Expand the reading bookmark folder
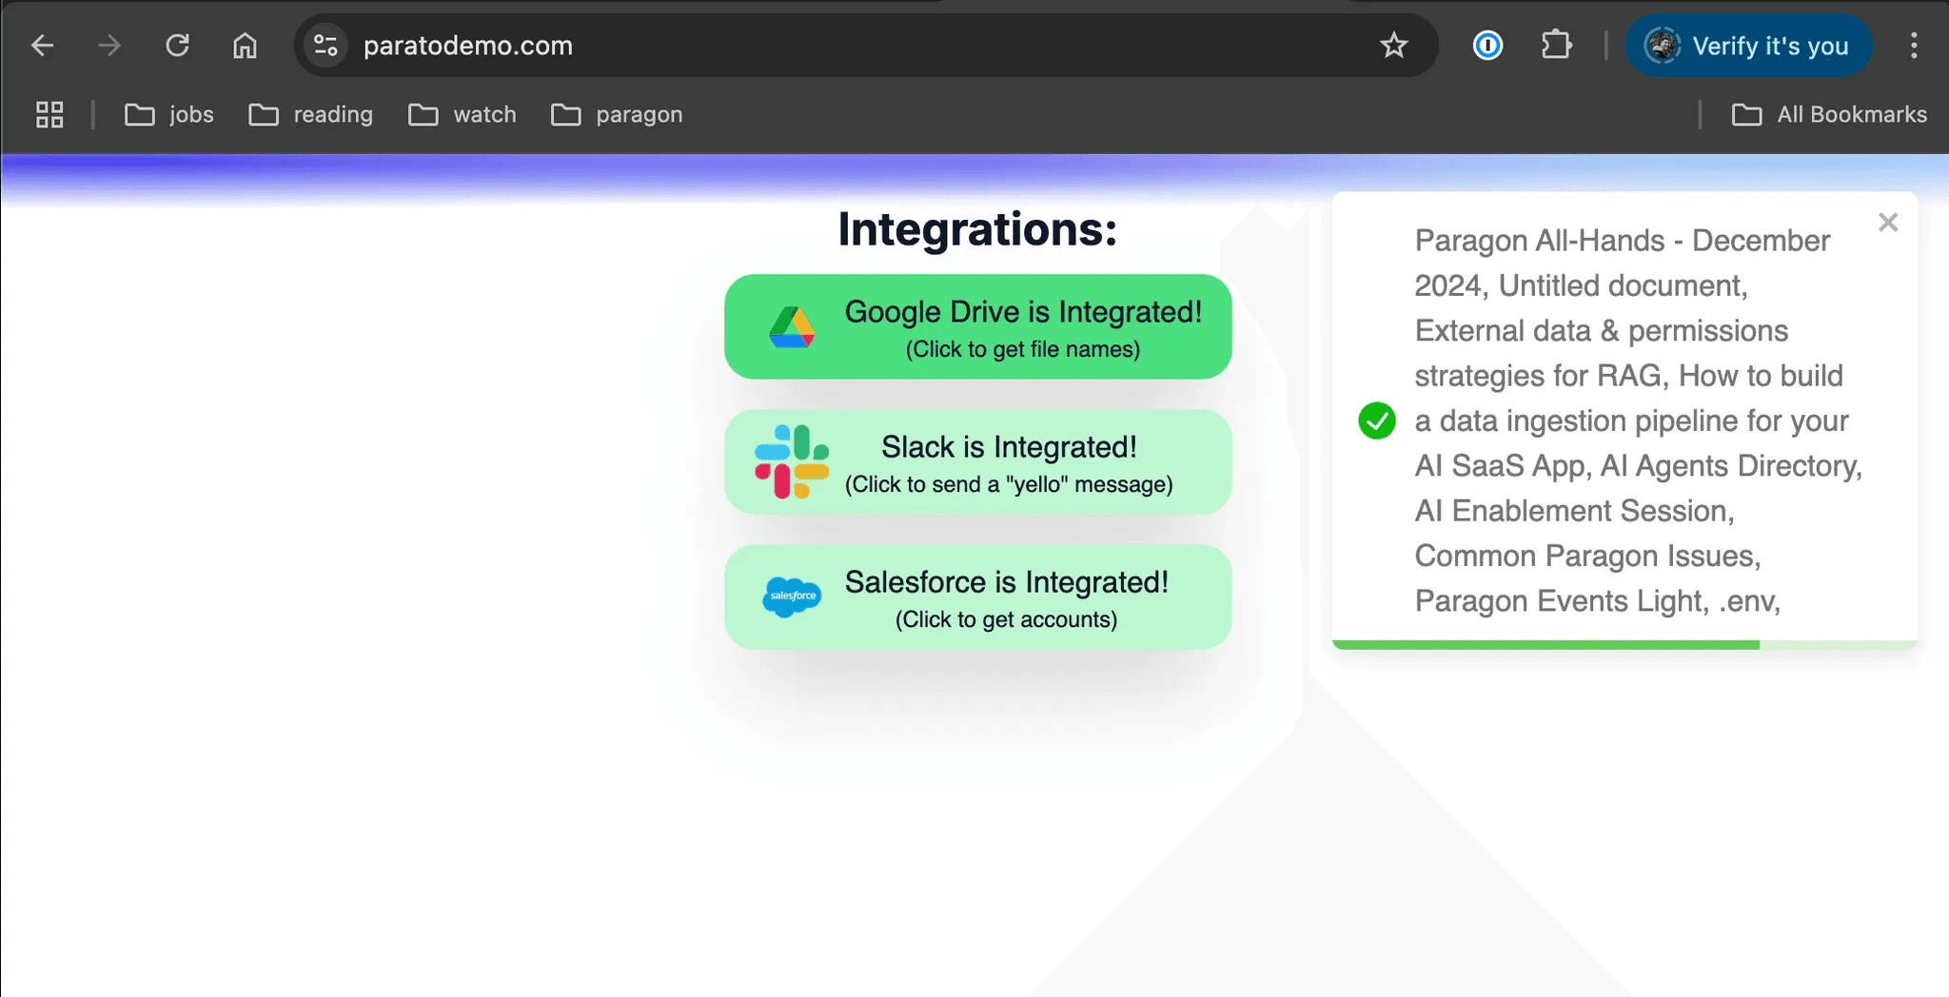This screenshot has width=1949, height=997. point(311,115)
